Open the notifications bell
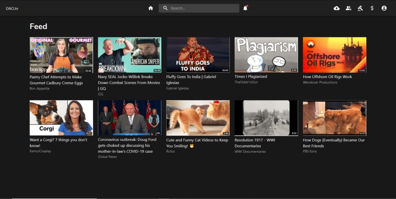This screenshot has height=199, width=396. click(x=245, y=8)
